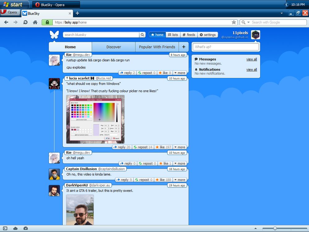
Task: Expand more options on lucia scarlet's post
Action: [x=180, y=147]
